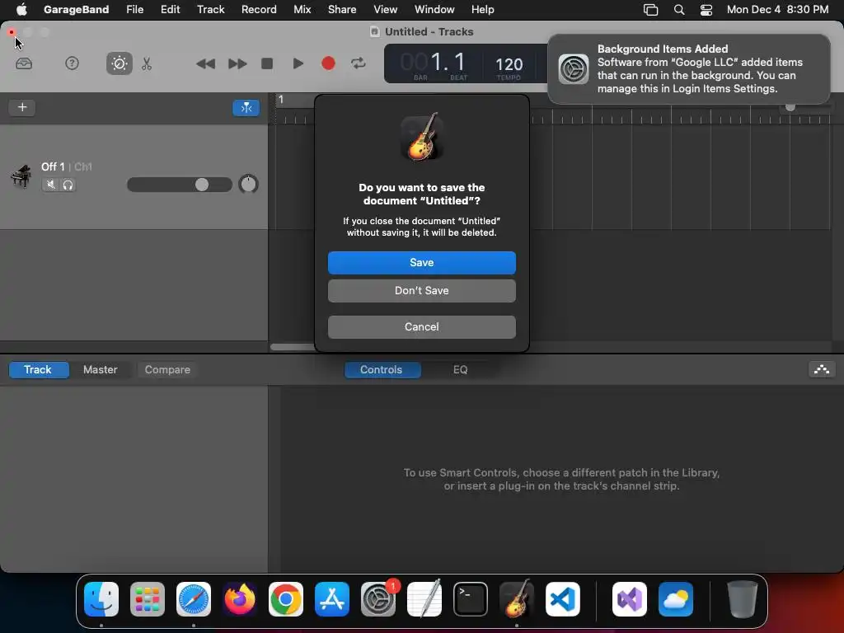
Task: Open the File menu
Action: coord(134,9)
